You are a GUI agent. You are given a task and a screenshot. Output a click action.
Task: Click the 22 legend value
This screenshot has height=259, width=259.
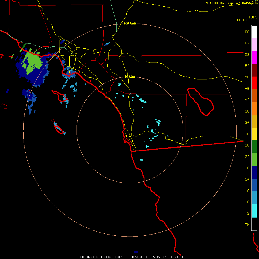click(x=247, y=157)
